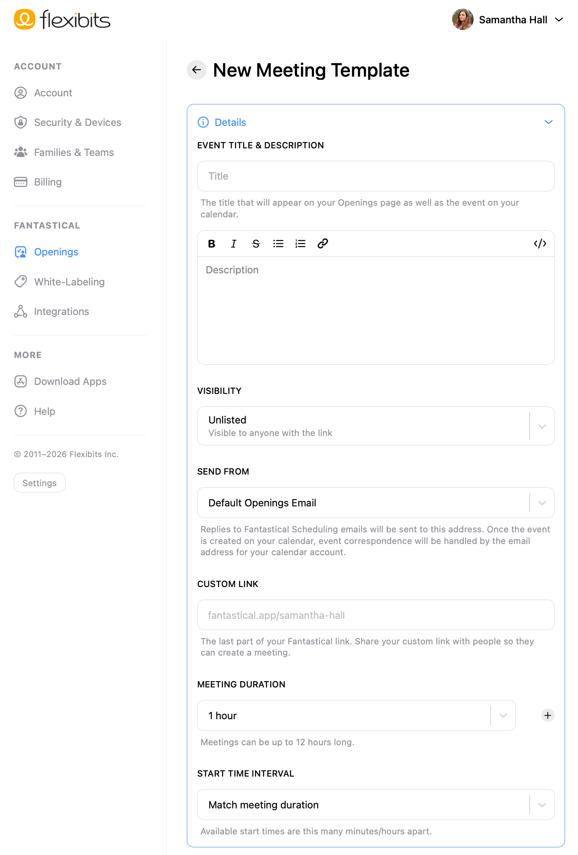Open the Samantha Hall user menu chevron
Screen dimensions: 578x855
559,19
